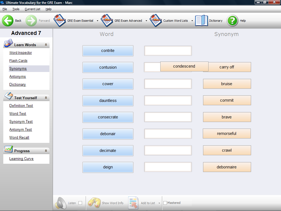Click the Show Word Info binoculars icon

tap(94, 203)
